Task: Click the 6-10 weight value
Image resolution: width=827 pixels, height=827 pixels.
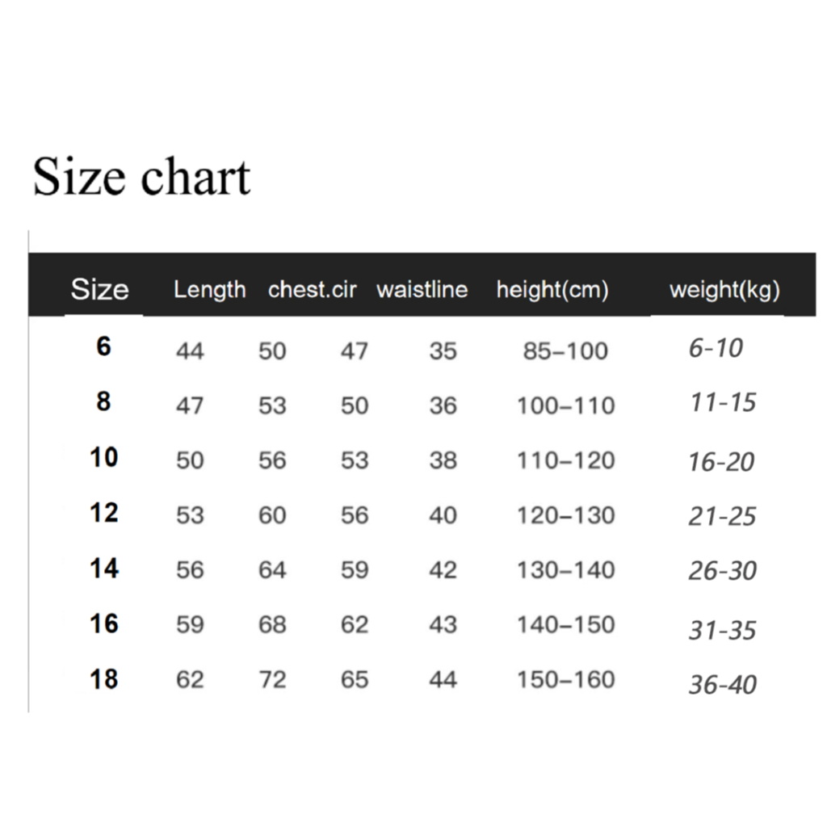Action: click(716, 348)
